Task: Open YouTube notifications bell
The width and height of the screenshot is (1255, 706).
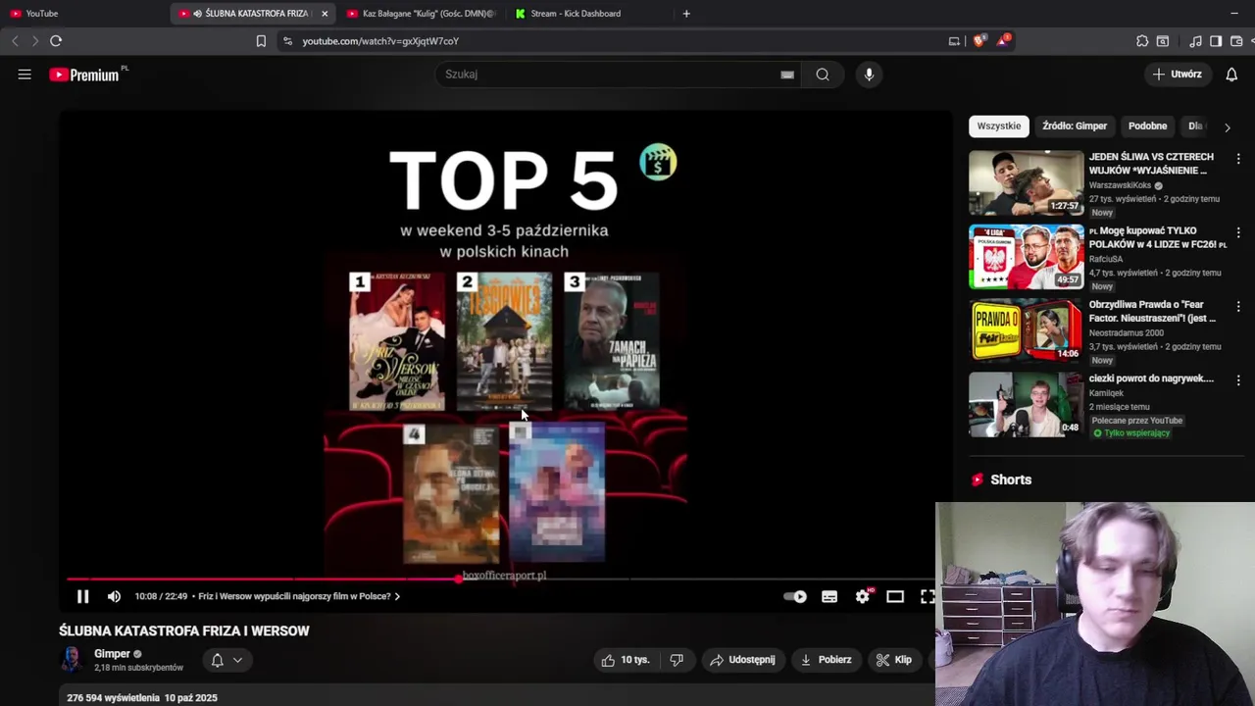Action: pos(1231,75)
